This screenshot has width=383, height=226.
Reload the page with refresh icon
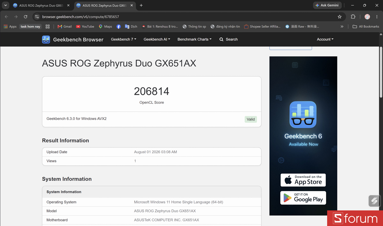(x=26, y=17)
